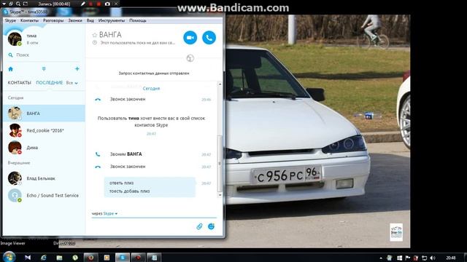467x262 pixels.
Task: Click the 'В сети' status under тима
Action: tap(32, 43)
